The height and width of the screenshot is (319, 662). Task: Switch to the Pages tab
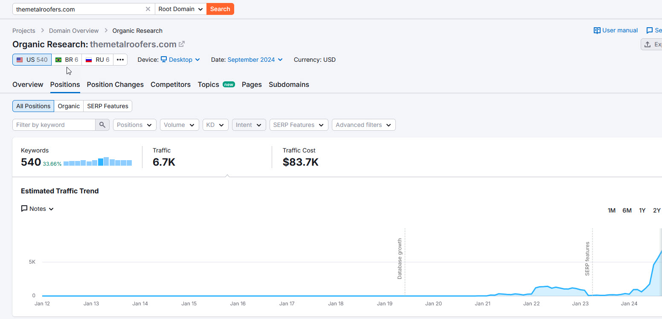[x=252, y=84]
